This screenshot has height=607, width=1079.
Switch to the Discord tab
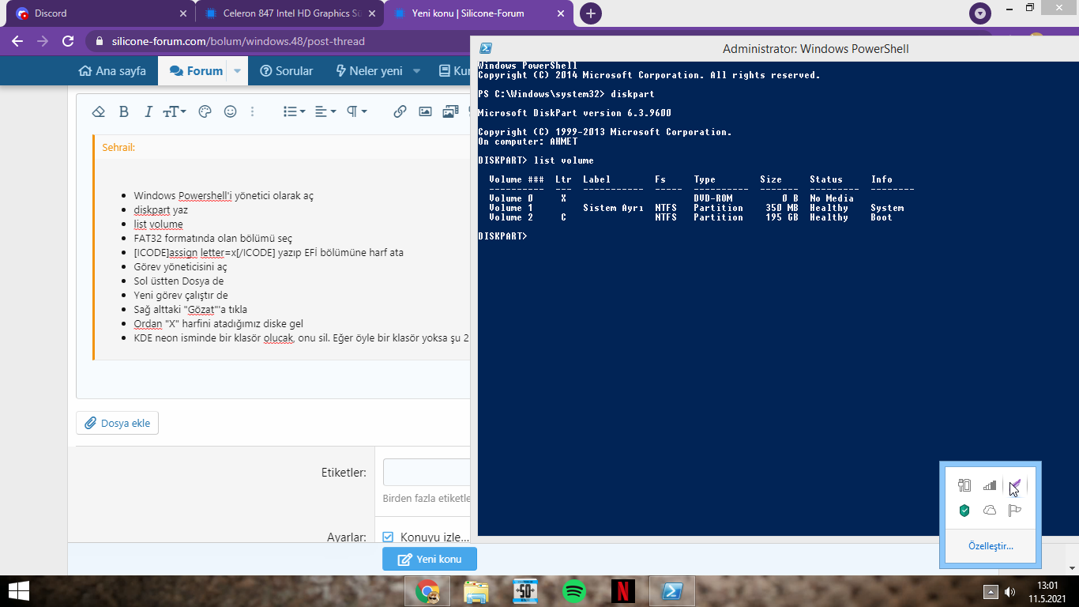[x=99, y=13]
